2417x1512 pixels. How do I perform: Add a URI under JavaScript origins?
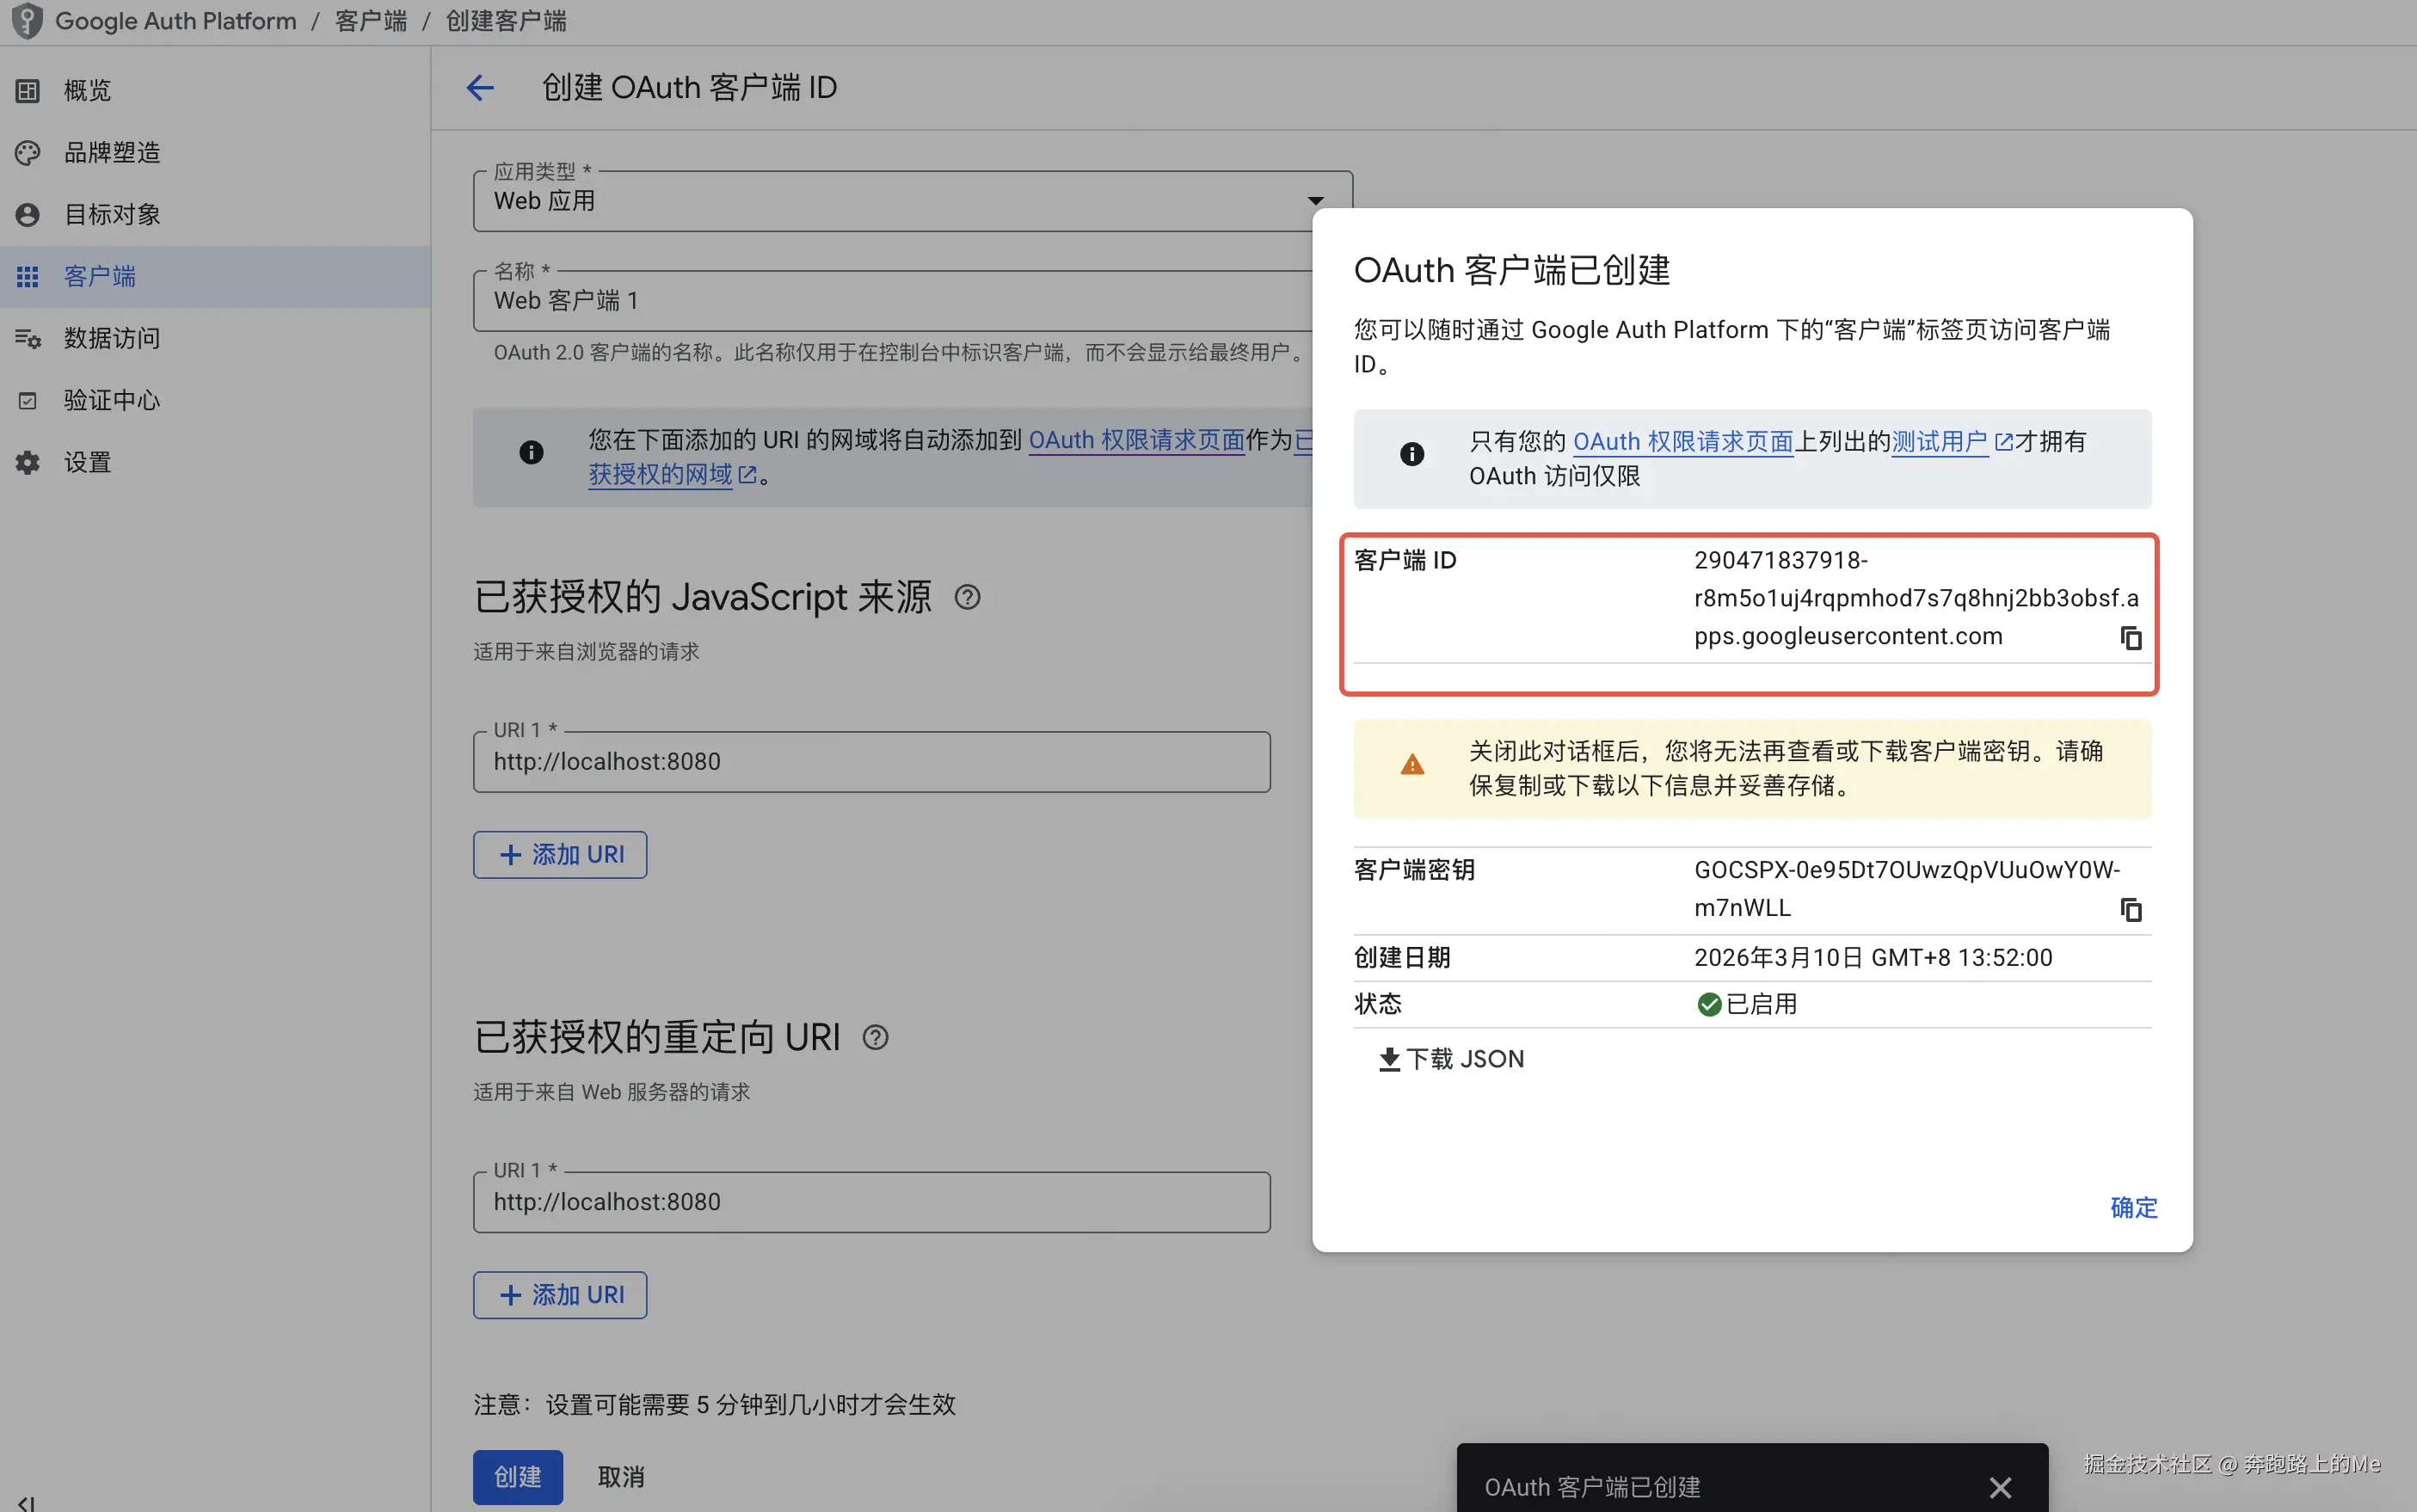[560, 855]
